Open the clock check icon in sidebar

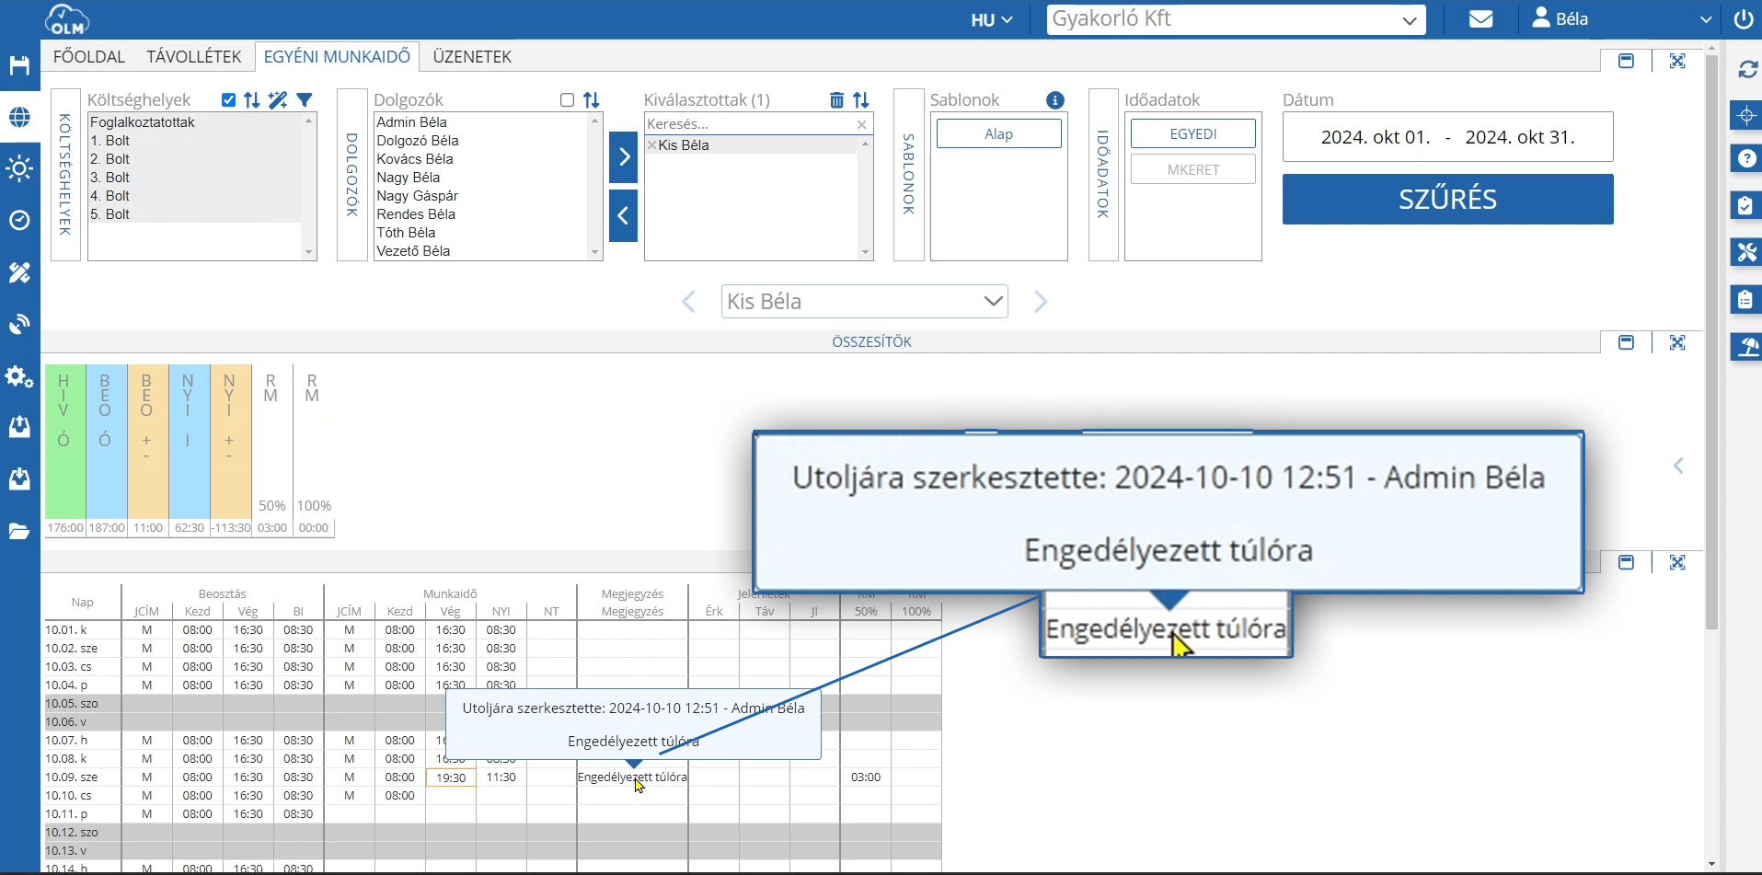[x=19, y=220]
